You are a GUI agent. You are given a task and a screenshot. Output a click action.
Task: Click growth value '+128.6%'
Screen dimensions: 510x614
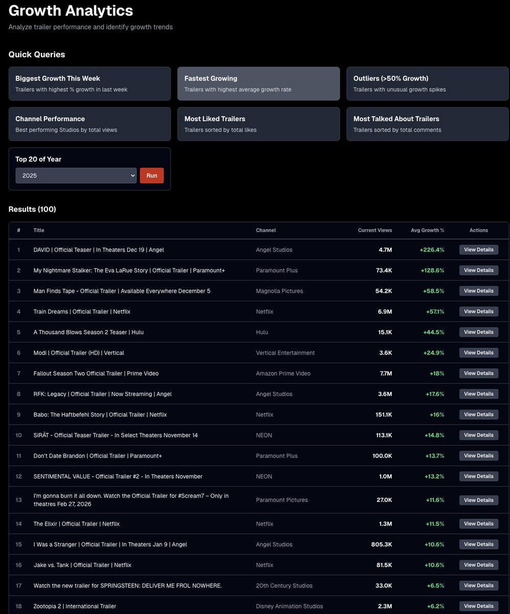tap(432, 270)
